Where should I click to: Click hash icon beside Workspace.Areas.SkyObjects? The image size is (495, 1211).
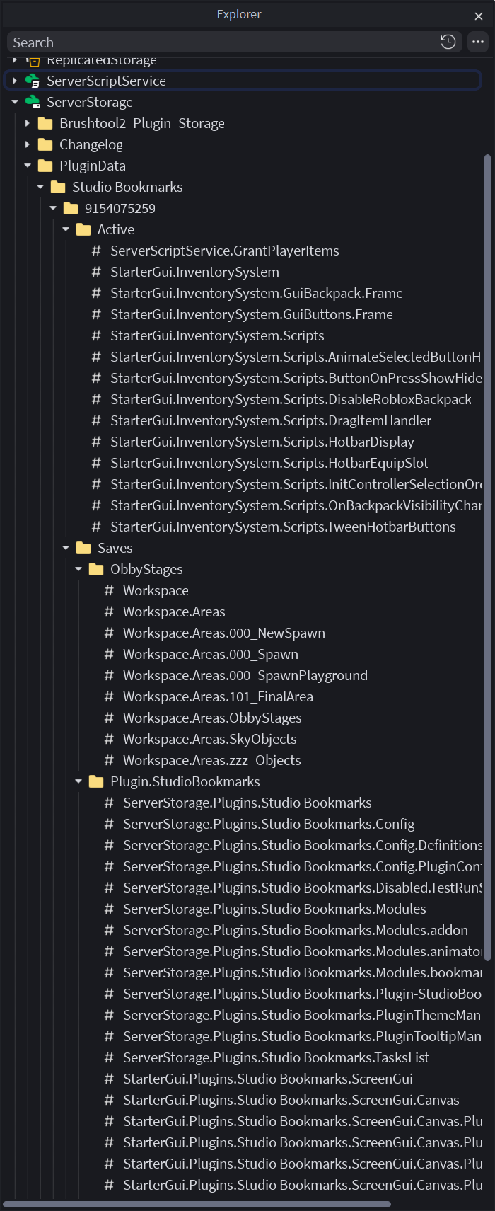pos(109,739)
